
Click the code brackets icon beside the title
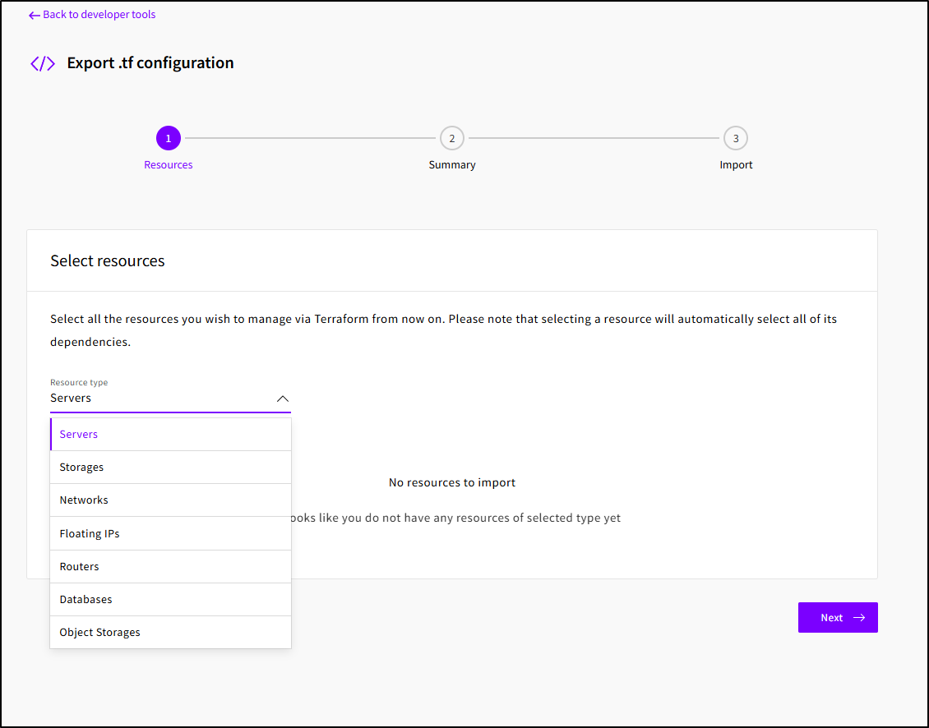[43, 63]
